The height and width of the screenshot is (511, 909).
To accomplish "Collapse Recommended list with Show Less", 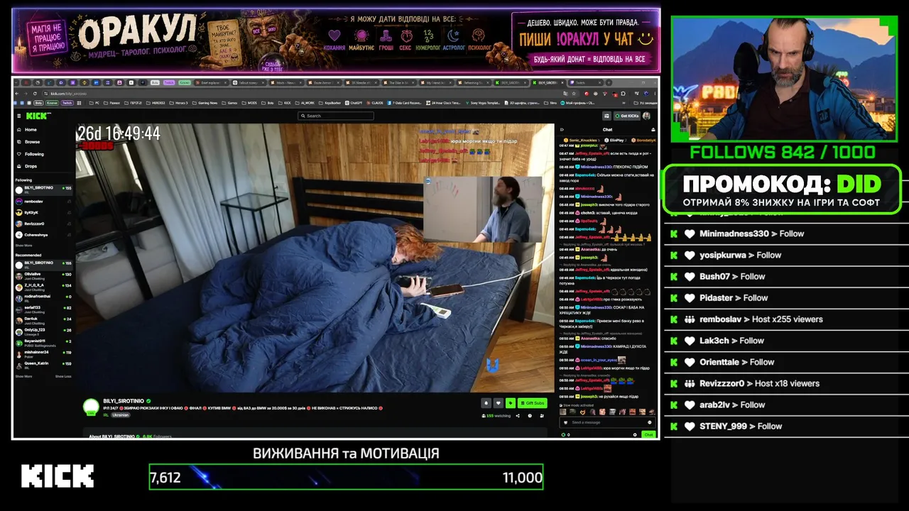I will 63,376.
